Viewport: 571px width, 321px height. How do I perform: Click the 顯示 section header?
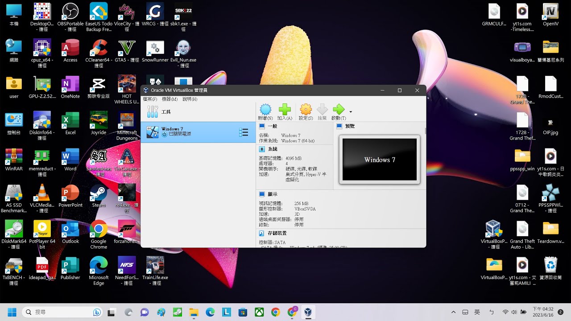point(272,194)
